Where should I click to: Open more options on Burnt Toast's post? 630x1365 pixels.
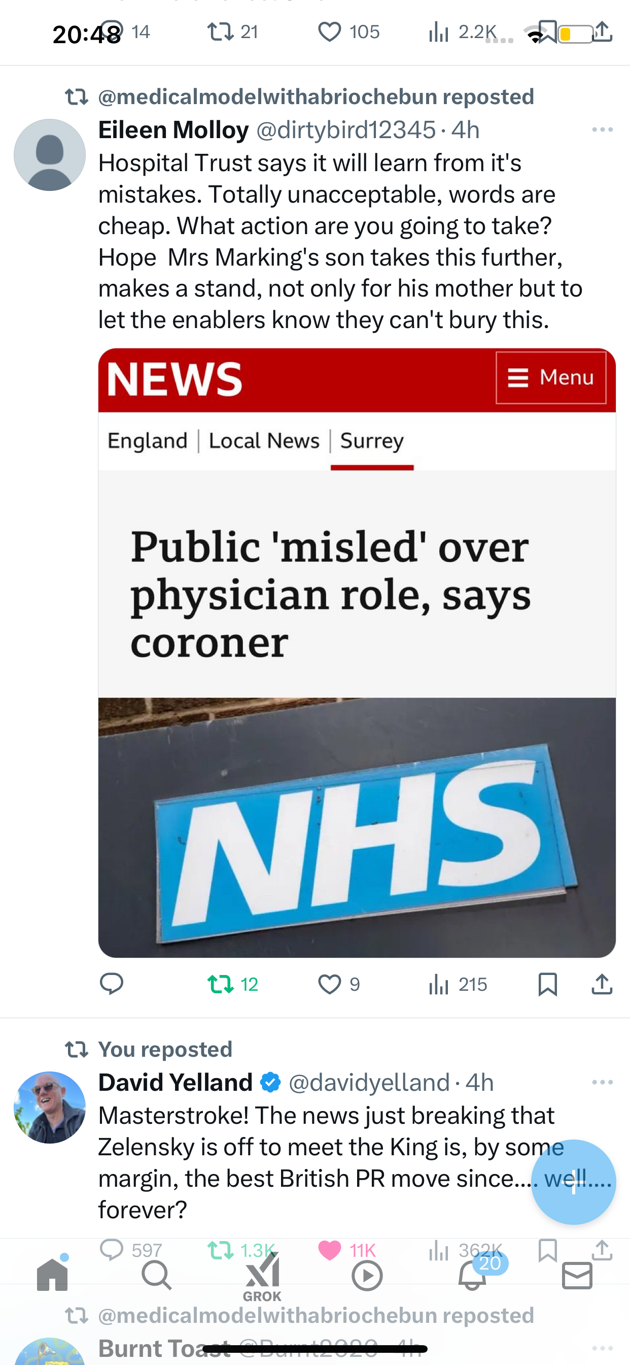click(603, 1348)
